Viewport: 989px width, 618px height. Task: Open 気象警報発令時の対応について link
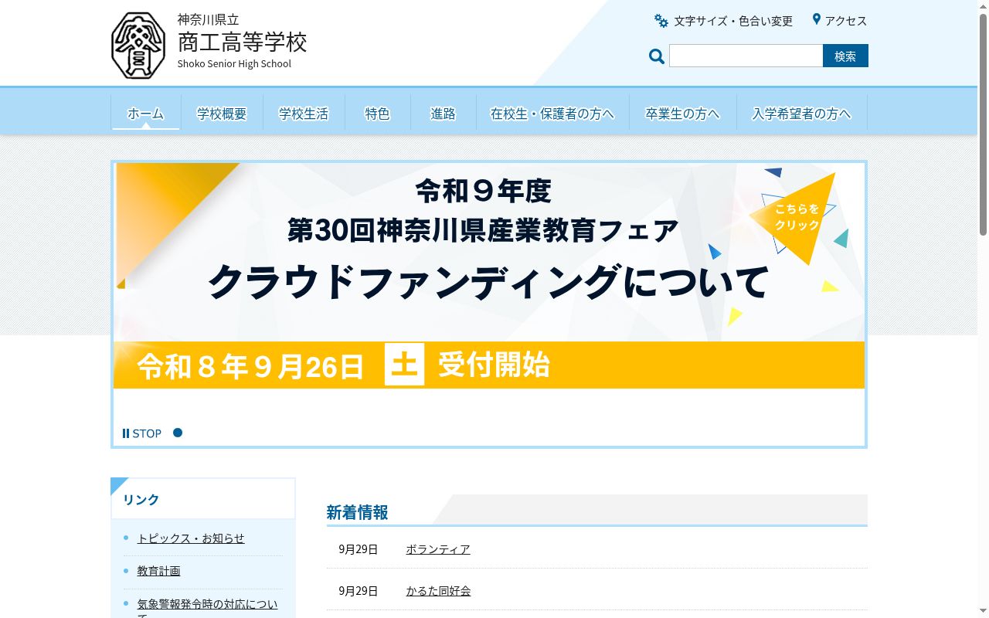click(x=208, y=607)
